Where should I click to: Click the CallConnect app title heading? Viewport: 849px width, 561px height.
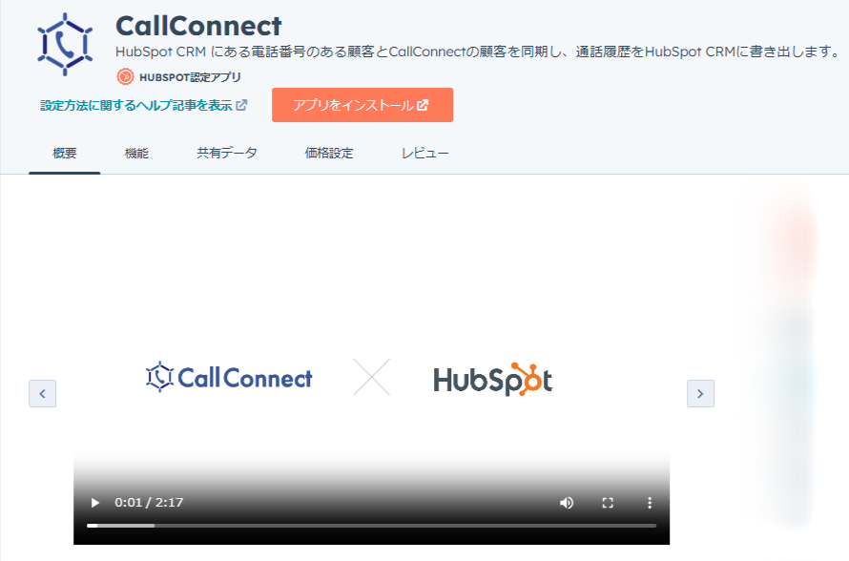pos(198,26)
